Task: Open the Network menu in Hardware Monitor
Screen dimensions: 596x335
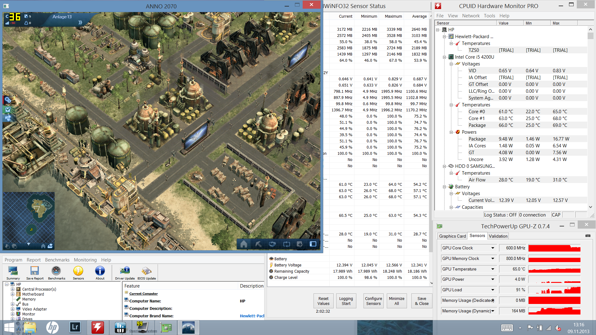Action: point(471,16)
